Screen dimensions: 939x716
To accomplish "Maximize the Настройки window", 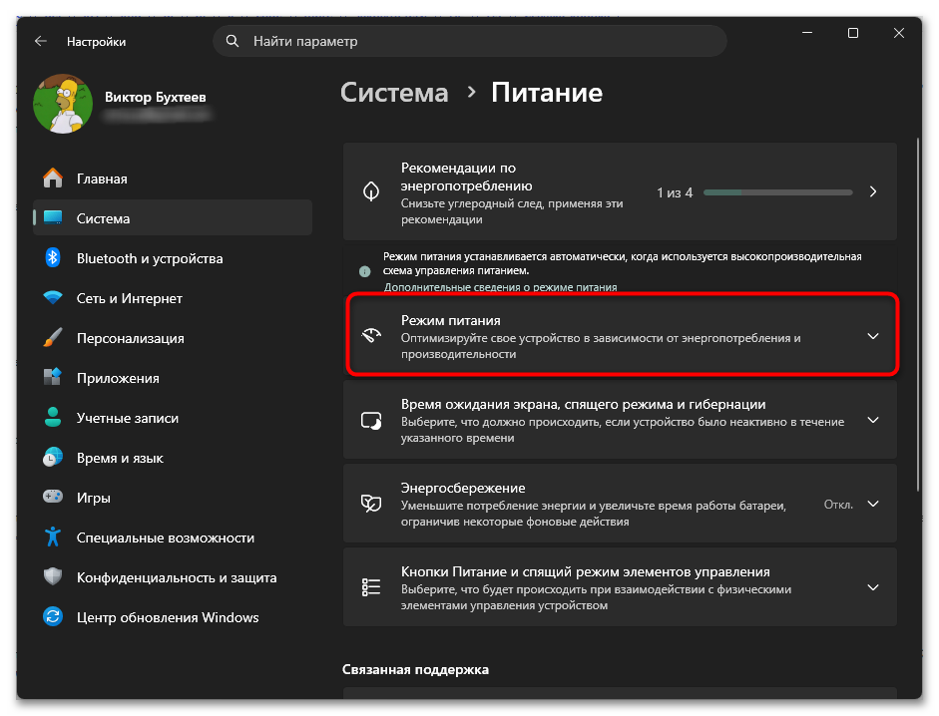I will [853, 33].
